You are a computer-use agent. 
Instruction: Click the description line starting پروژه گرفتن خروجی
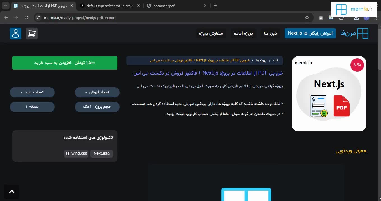[x=210, y=86]
